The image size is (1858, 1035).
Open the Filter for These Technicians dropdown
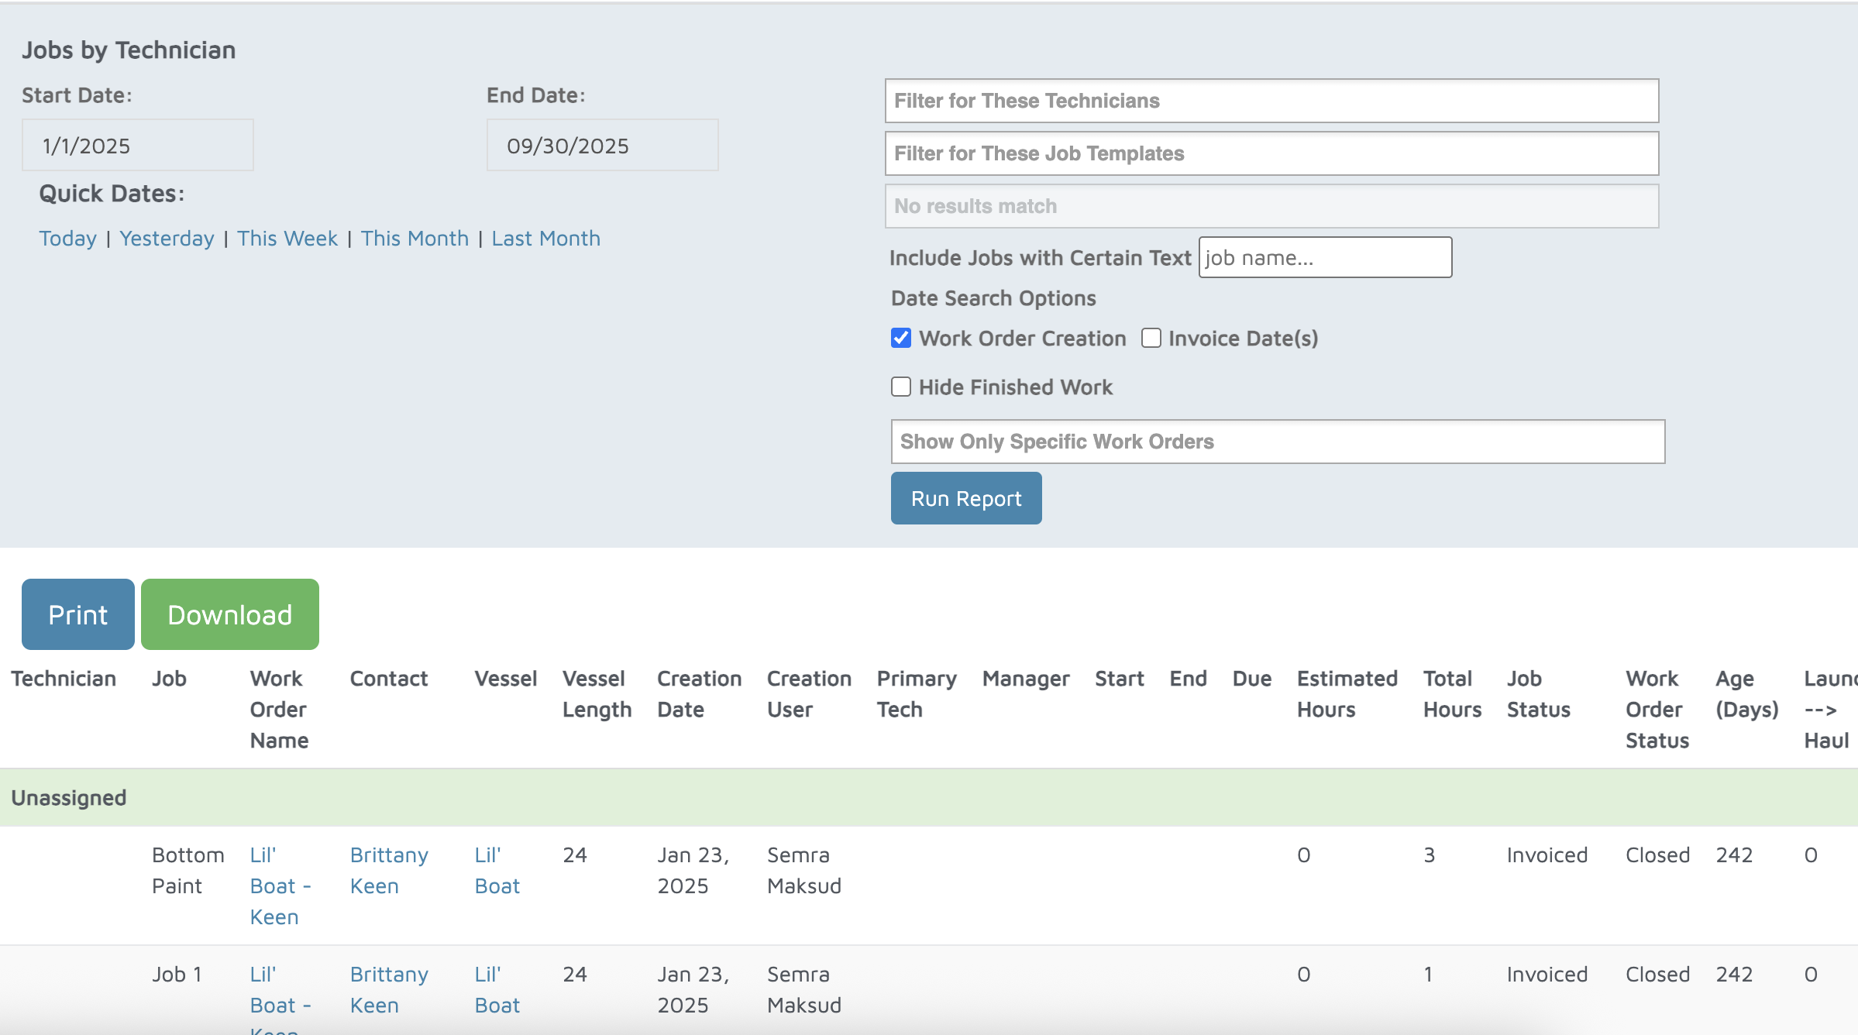click(1271, 101)
